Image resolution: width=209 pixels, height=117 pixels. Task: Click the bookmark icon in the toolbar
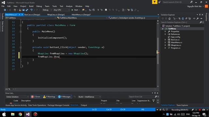point(106,10)
